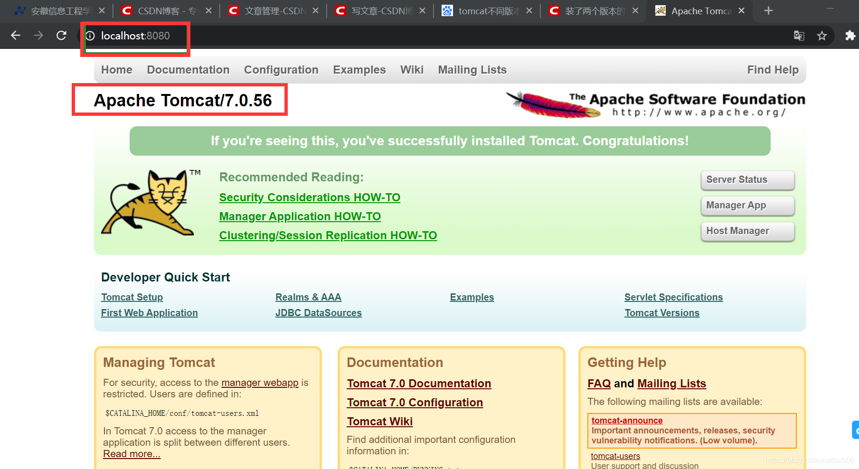Click Read more... in Managing Tomcat
This screenshot has width=859, height=469.
coord(132,454)
